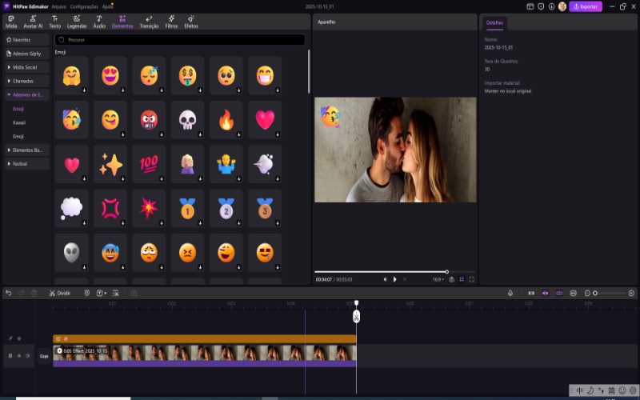640x400 pixels.
Task: Click the undo arrow in timeline toolbar
Action: (x=9, y=293)
